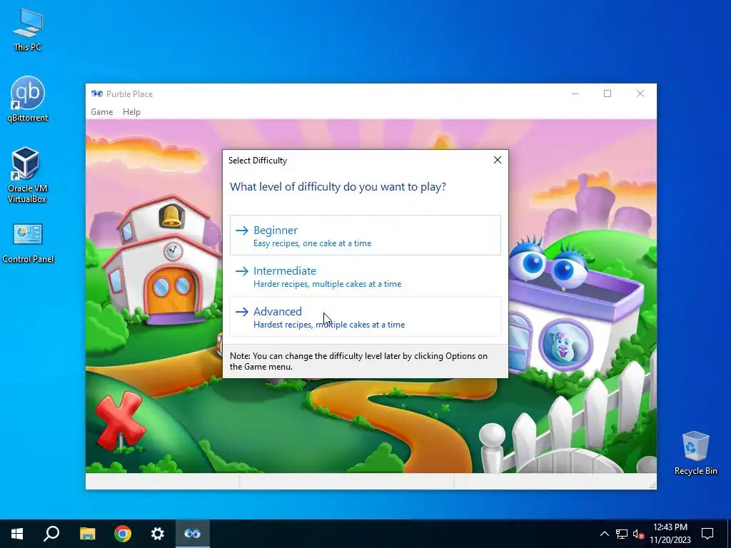Open the Windows Start menu
The height and width of the screenshot is (548, 731).
(17, 534)
